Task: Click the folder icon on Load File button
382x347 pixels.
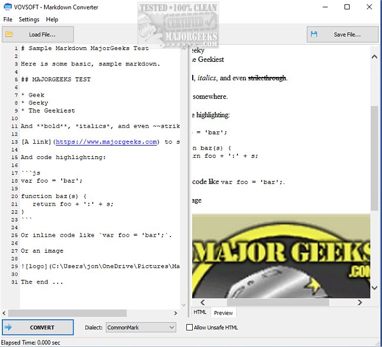Action: [9, 34]
